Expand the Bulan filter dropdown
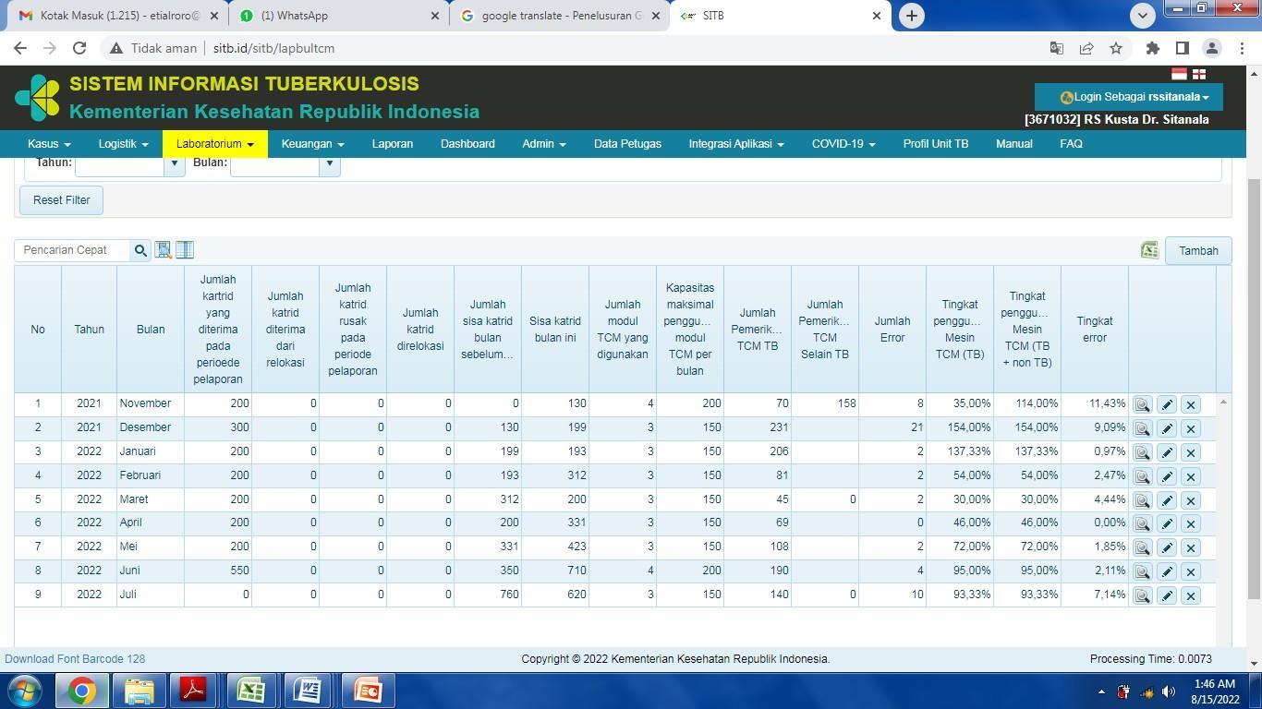This screenshot has width=1262, height=709. click(x=329, y=163)
